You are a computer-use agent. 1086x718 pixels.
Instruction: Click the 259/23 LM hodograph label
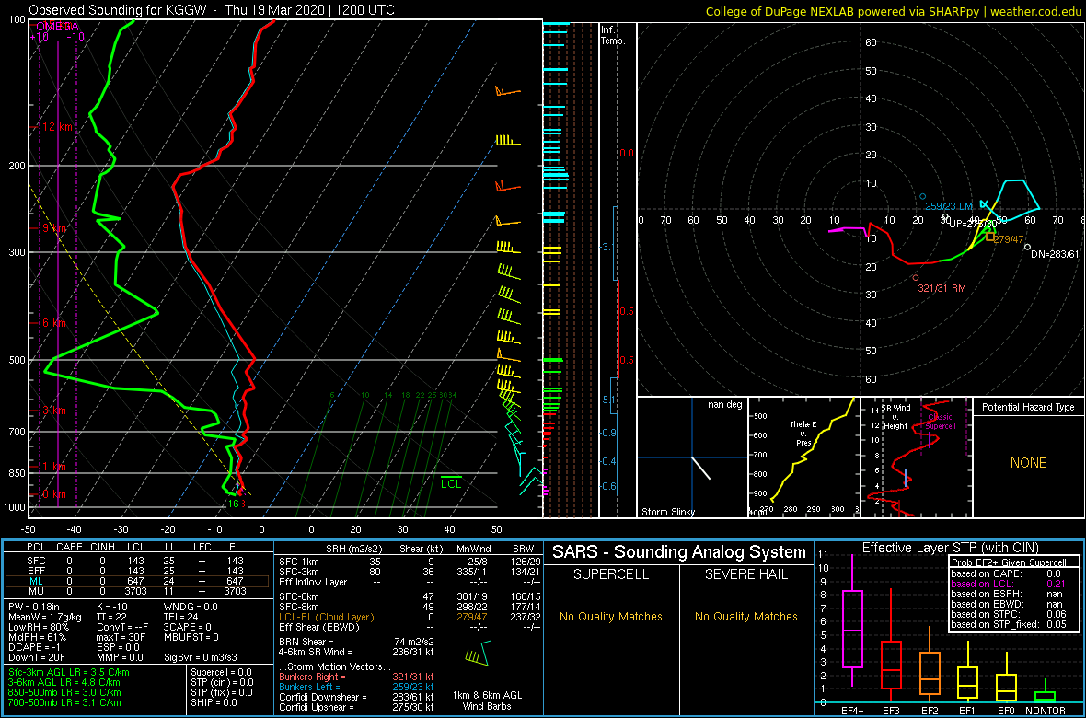click(x=950, y=206)
